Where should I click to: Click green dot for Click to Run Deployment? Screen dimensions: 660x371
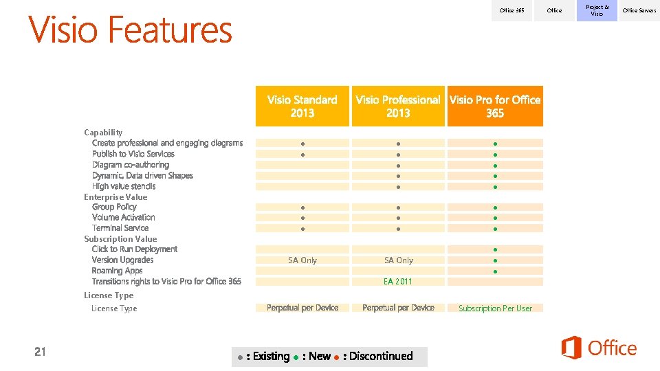495,250
